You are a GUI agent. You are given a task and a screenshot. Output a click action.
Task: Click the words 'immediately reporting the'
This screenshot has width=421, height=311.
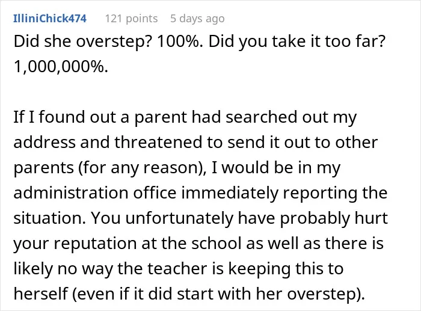coord(284,193)
